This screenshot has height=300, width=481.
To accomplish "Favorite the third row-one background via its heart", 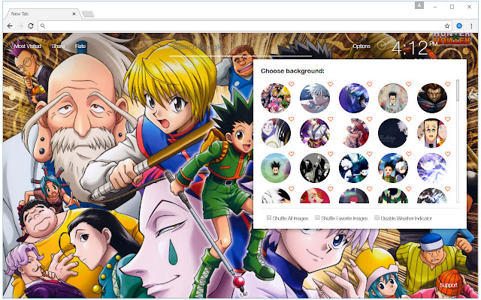I will point(369,84).
